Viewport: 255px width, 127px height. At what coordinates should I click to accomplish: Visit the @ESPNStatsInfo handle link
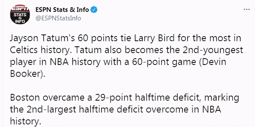[58, 18]
